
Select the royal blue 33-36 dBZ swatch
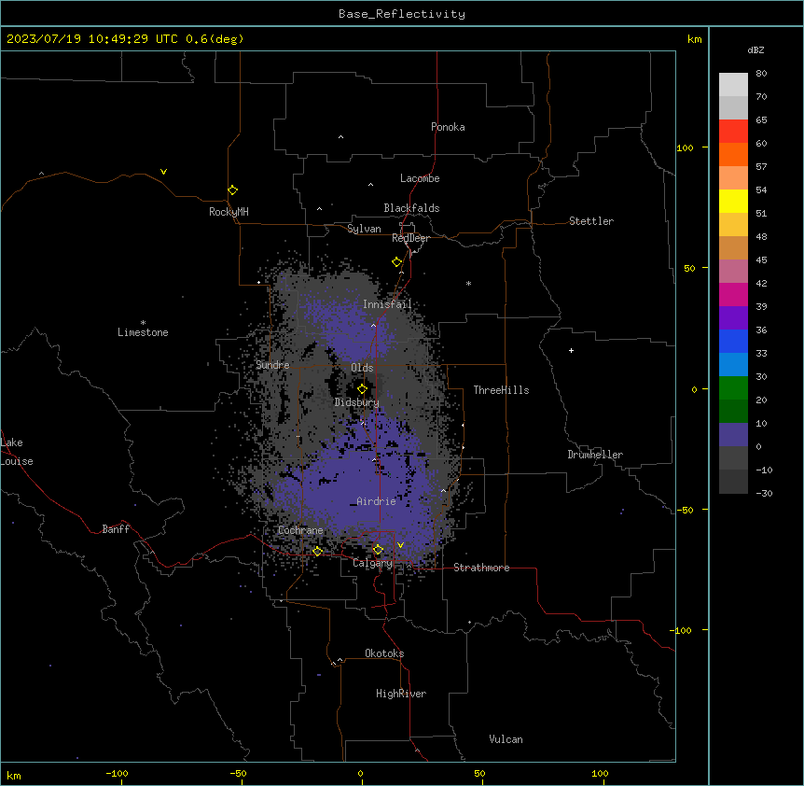pos(733,341)
